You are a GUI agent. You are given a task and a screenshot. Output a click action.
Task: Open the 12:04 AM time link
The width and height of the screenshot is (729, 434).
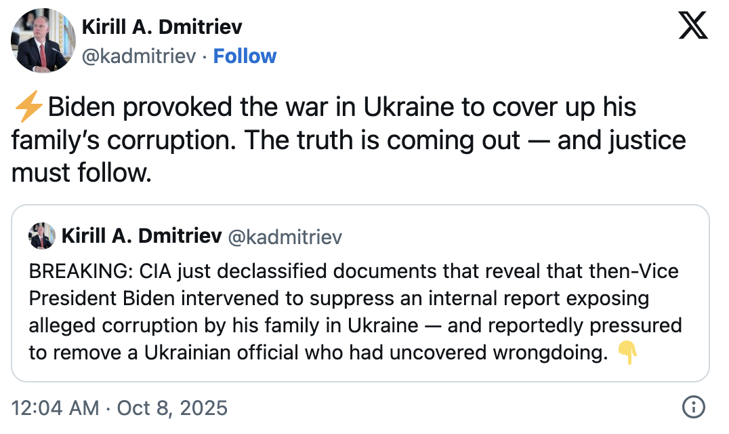(x=54, y=408)
